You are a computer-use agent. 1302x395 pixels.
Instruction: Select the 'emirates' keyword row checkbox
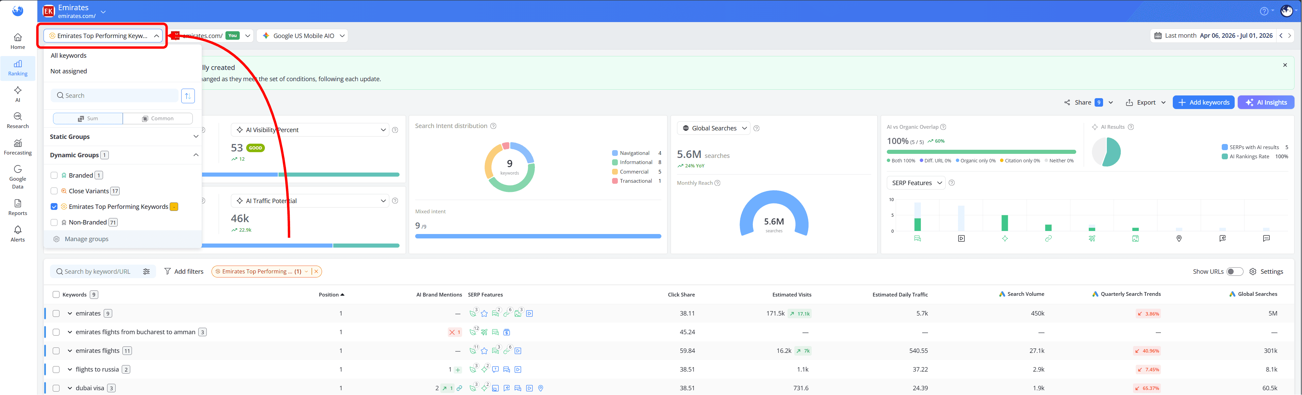pyautogui.click(x=56, y=314)
